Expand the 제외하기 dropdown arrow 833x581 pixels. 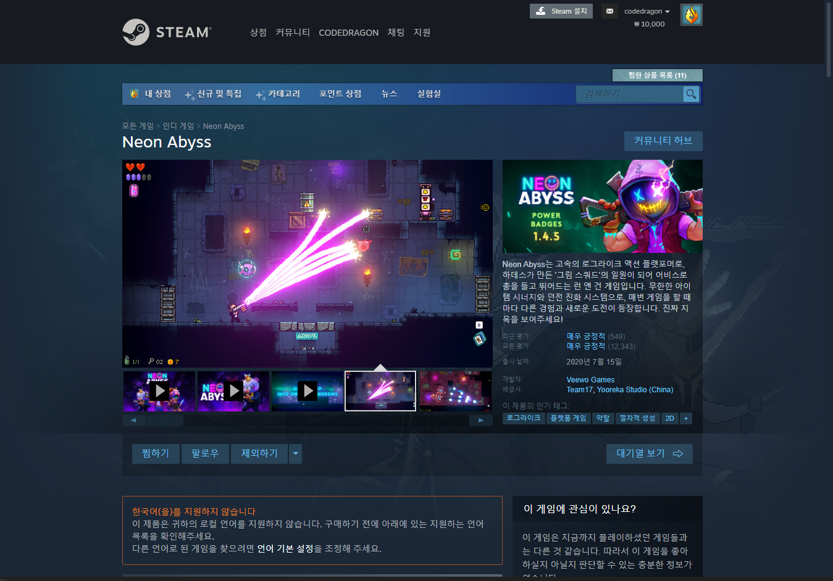pyautogui.click(x=296, y=454)
